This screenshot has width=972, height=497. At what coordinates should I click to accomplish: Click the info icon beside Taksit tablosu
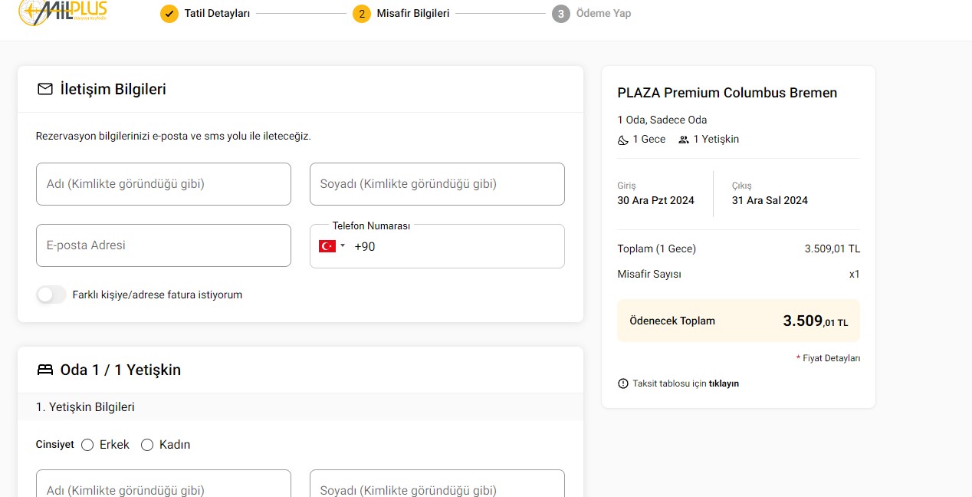tap(622, 383)
